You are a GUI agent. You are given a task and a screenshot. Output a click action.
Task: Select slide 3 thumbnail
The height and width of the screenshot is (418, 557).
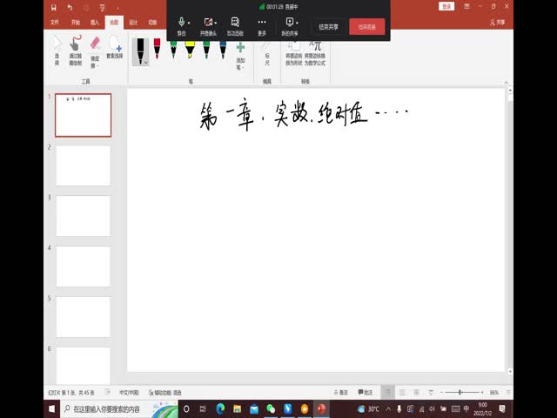click(84, 216)
